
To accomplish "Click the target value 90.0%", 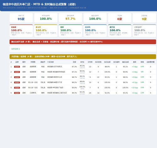I will point(74,88).
